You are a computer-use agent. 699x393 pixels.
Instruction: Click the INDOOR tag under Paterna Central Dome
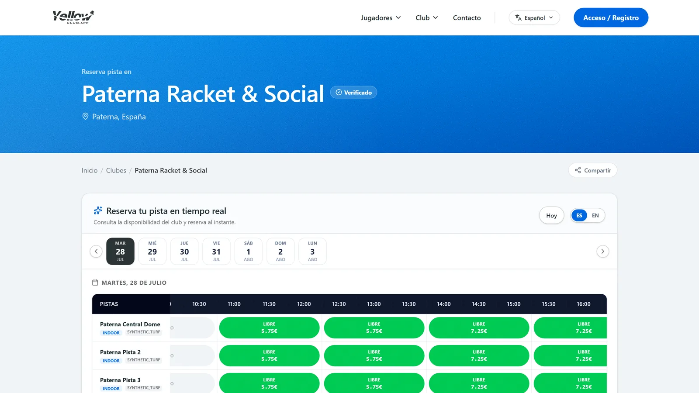(111, 333)
